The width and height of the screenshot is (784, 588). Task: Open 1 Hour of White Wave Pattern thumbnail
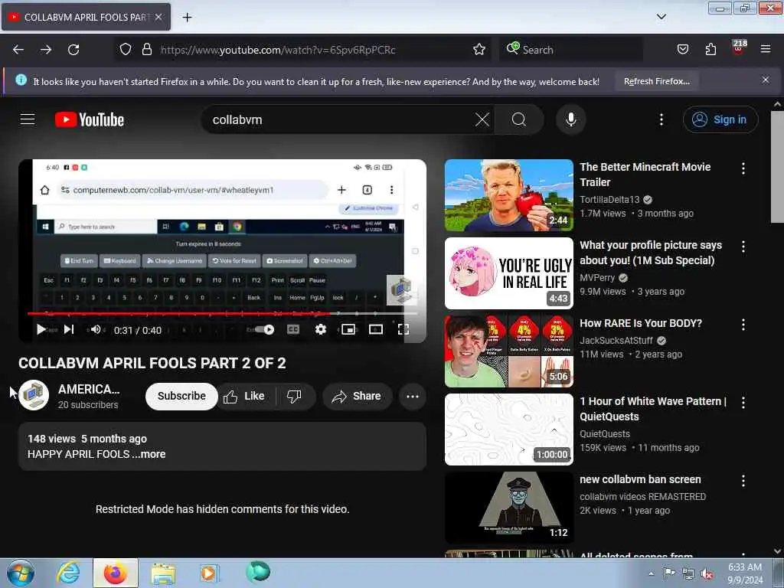[509, 430]
